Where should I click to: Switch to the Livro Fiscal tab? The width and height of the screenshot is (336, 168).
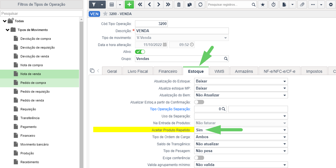pyautogui.click(x=138, y=71)
